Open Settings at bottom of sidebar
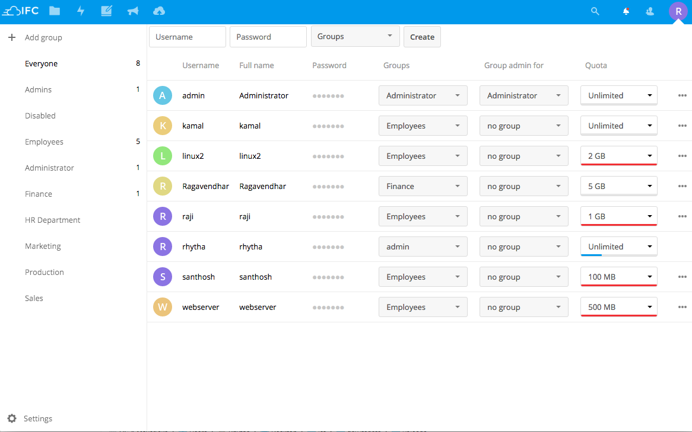This screenshot has width=692, height=432. tap(38, 418)
